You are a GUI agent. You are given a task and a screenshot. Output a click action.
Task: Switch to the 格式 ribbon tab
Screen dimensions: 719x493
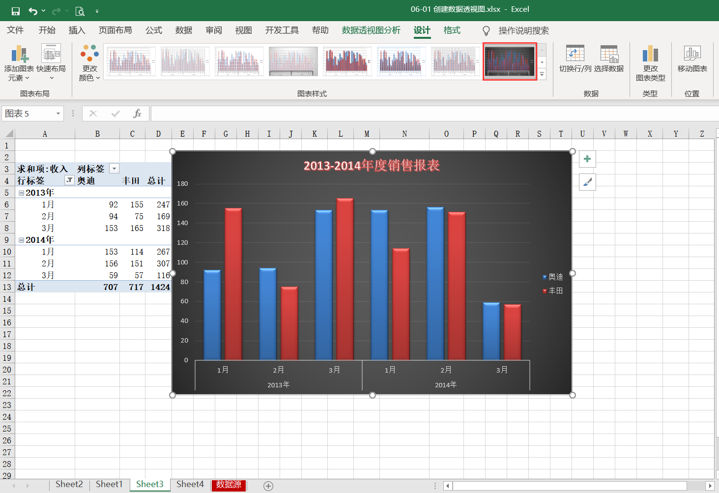point(452,30)
